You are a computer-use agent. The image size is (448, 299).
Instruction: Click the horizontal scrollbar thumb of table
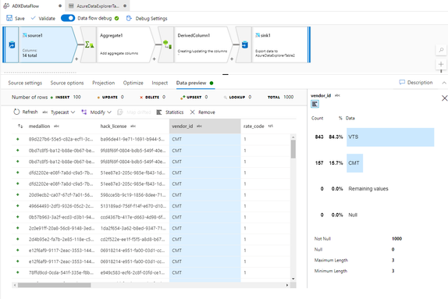pyautogui.click(x=55, y=285)
